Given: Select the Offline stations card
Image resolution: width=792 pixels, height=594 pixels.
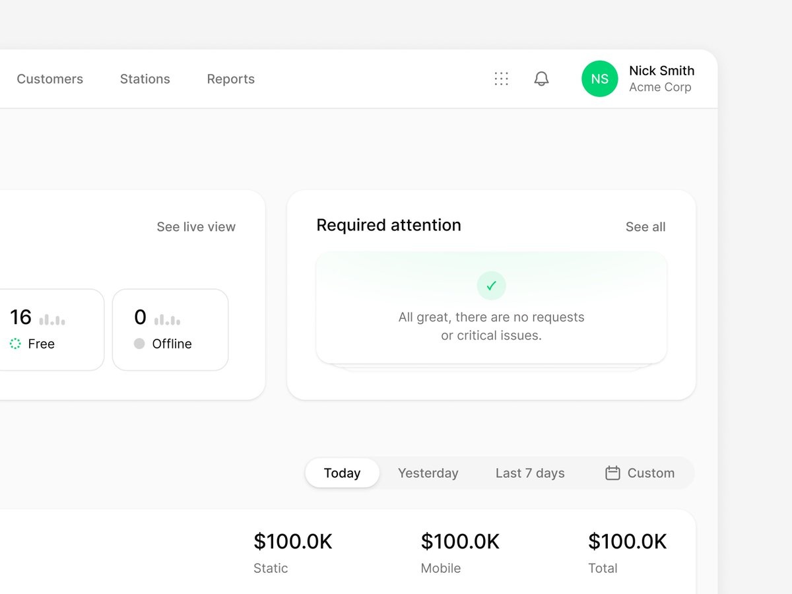Looking at the screenshot, I should 170,329.
